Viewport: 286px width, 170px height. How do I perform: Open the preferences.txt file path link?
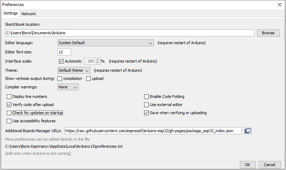(64, 146)
